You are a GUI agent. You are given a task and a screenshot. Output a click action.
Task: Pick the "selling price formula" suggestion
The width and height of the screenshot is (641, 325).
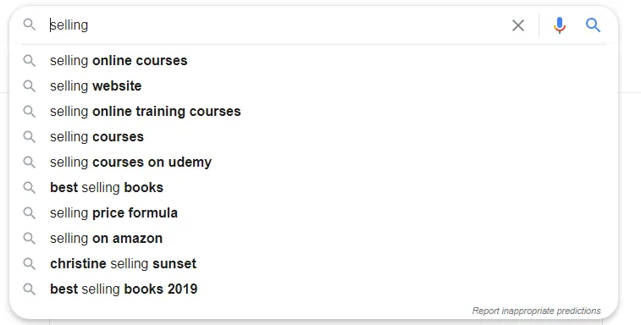click(313, 212)
